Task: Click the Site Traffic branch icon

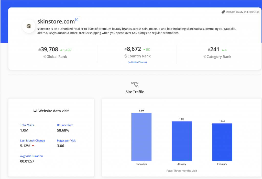Action: pyautogui.click(x=135, y=85)
